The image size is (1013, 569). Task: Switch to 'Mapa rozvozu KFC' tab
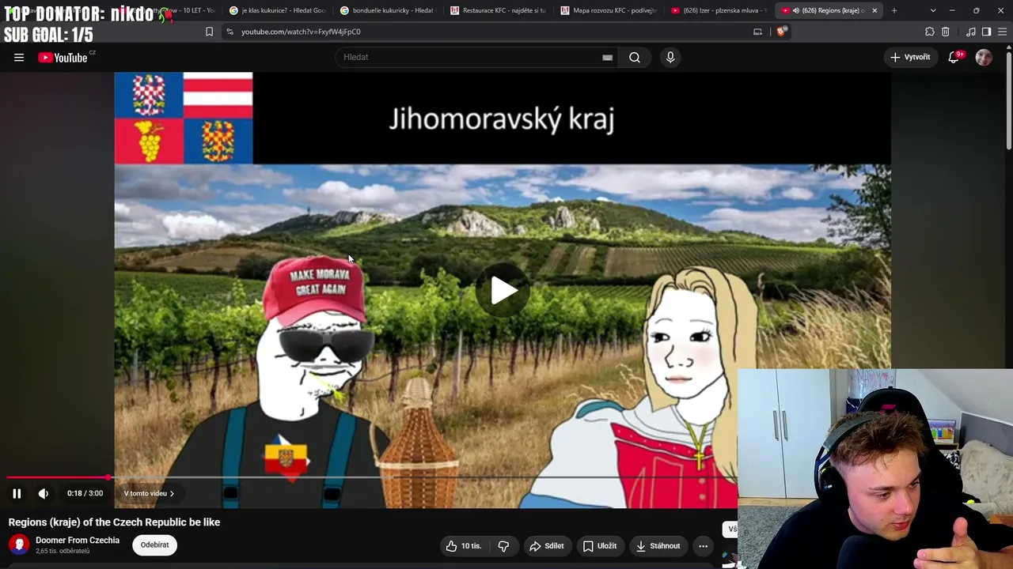609,10
